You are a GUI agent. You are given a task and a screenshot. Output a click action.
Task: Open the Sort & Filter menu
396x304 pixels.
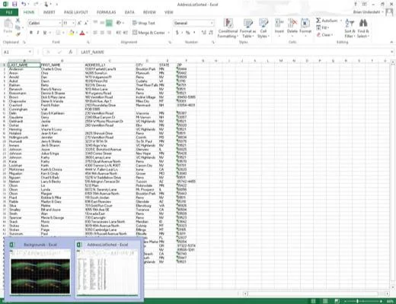coord(350,28)
